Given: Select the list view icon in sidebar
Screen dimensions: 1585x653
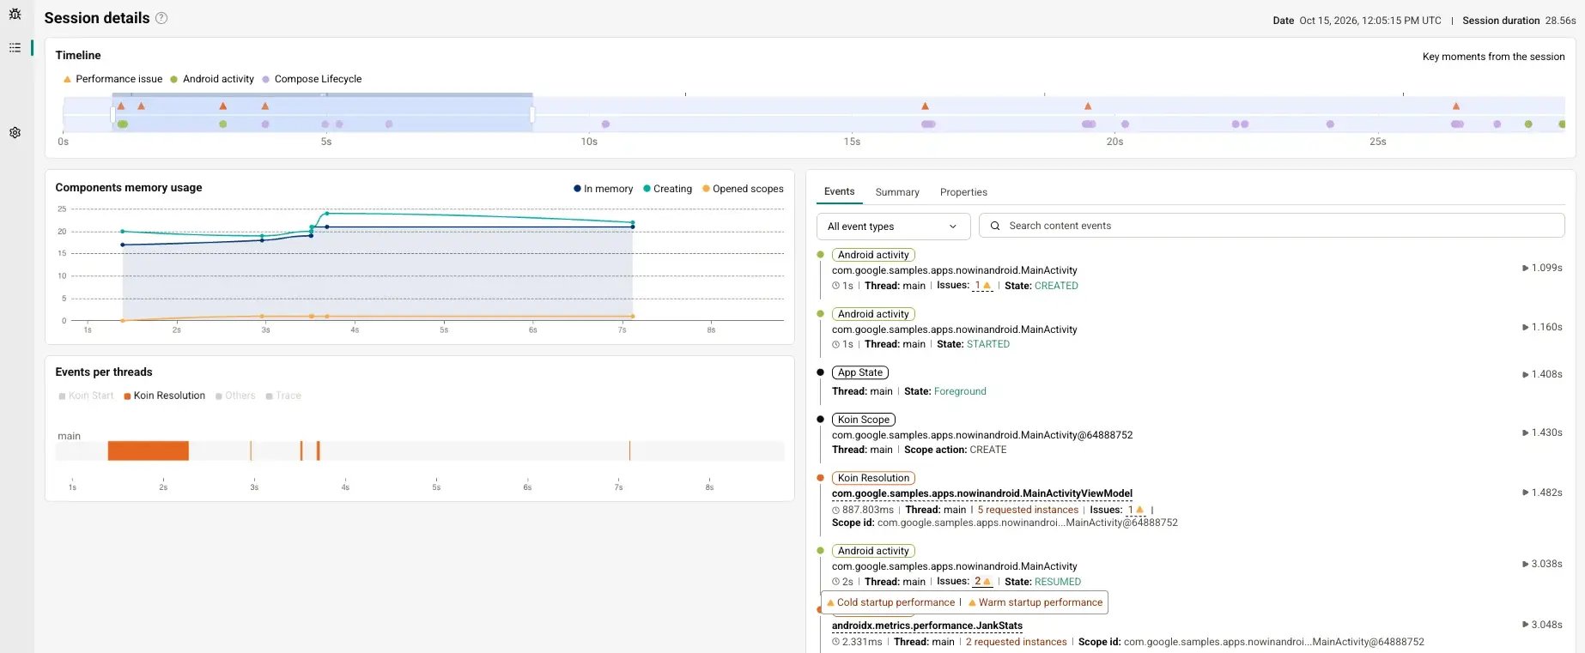Looking at the screenshot, I should (x=15, y=47).
